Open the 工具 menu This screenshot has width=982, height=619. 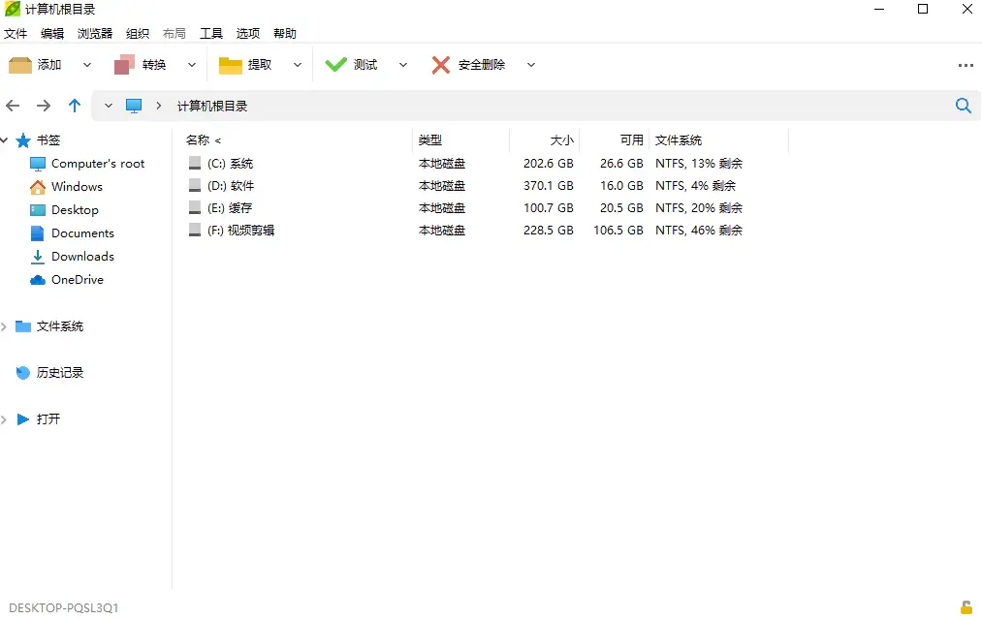tap(211, 32)
